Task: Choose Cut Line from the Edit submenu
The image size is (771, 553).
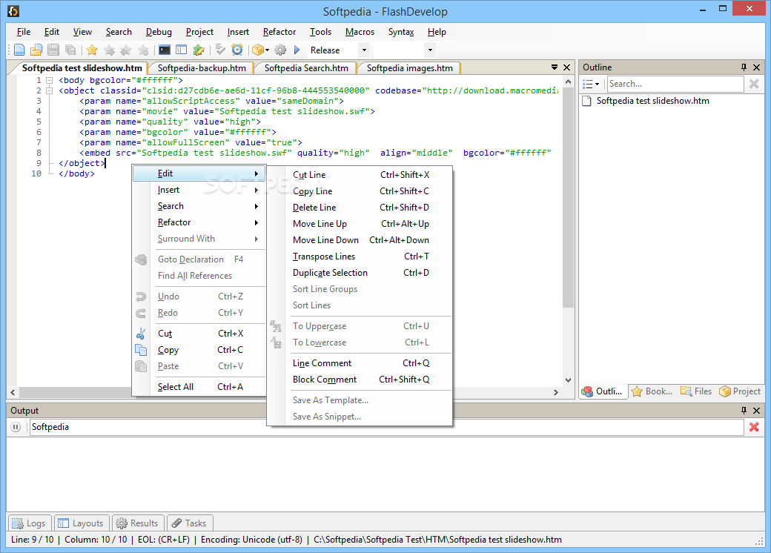Action: [x=361, y=174]
